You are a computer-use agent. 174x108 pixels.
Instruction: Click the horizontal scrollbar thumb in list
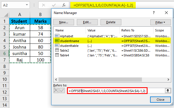coord(100,79)
